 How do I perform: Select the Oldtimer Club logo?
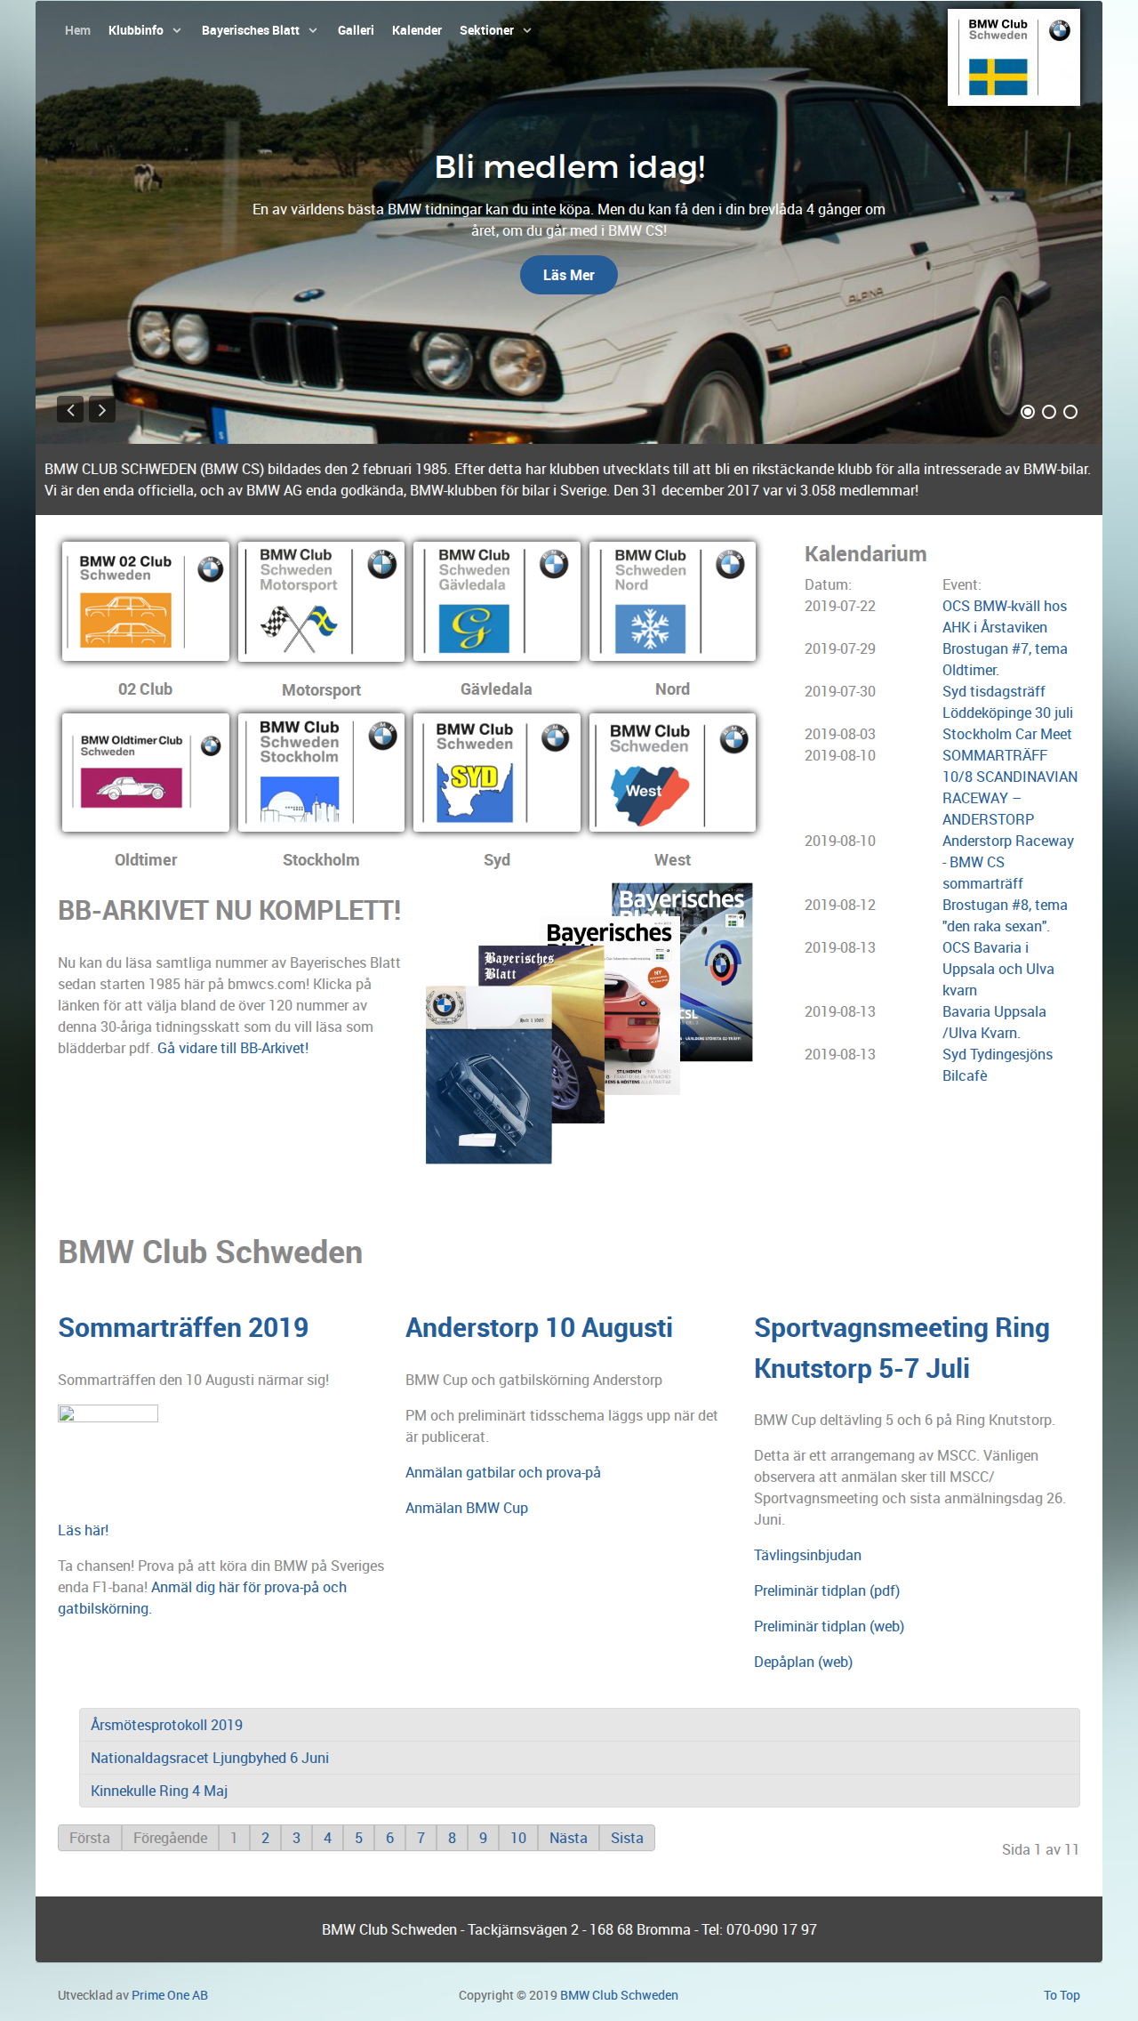(146, 772)
